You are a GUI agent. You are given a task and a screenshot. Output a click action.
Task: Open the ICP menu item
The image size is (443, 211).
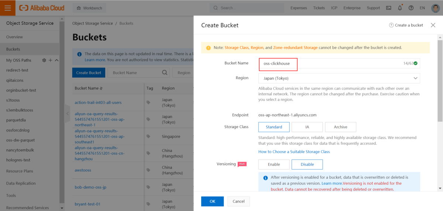(334, 8)
